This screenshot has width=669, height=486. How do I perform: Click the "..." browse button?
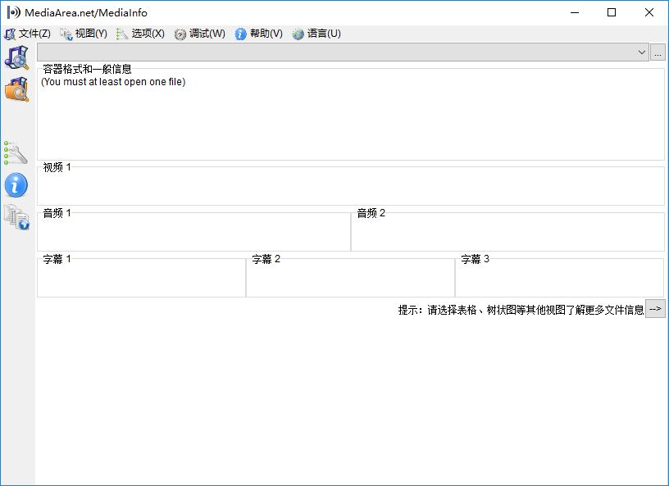point(658,51)
